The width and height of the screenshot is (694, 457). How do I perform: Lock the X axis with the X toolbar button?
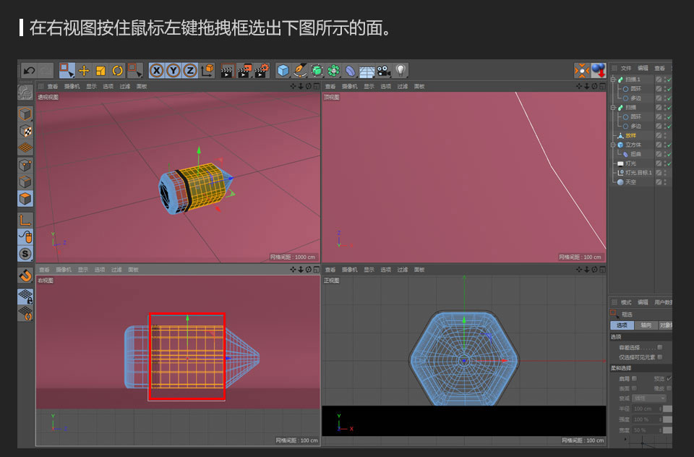tap(156, 70)
